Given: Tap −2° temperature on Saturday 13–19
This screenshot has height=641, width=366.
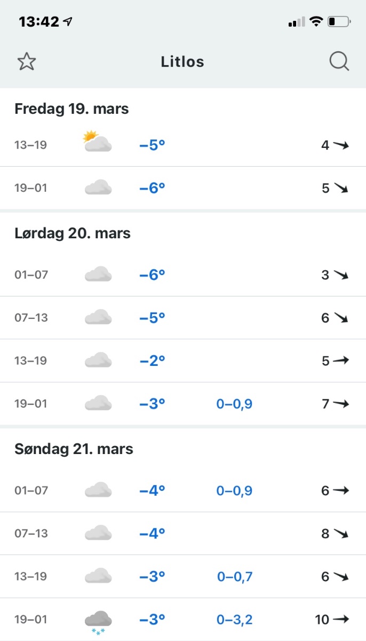Looking at the screenshot, I should [152, 361].
